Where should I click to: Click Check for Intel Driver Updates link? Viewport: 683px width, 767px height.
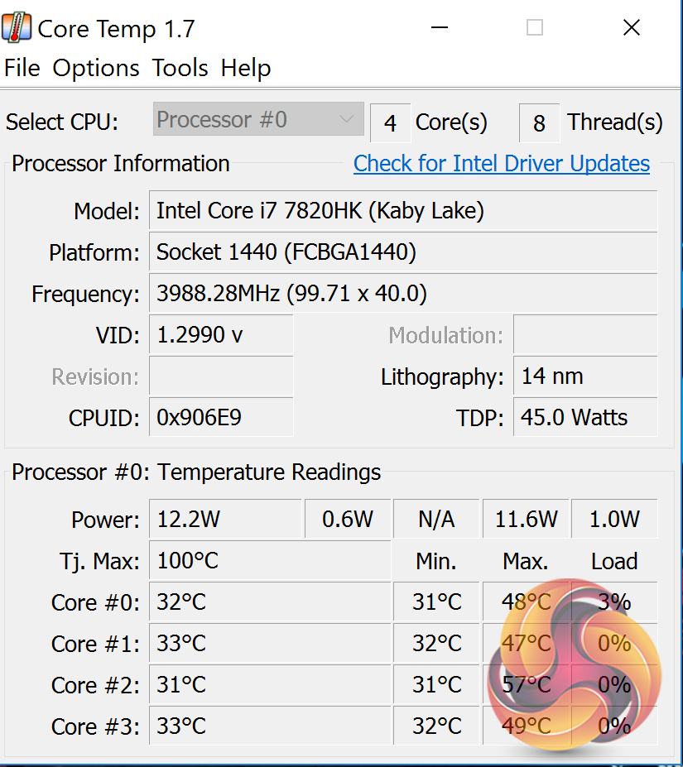point(502,164)
